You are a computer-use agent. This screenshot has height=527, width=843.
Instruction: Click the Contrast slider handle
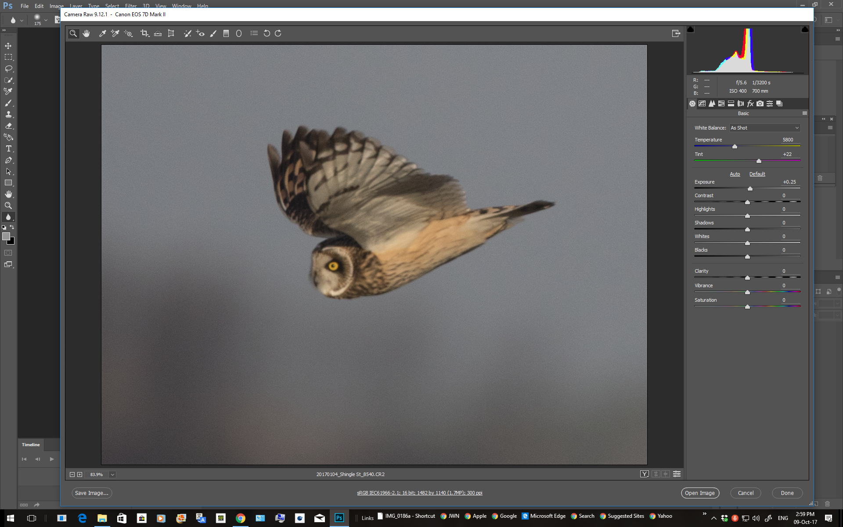pyautogui.click(x=747, y=202)
